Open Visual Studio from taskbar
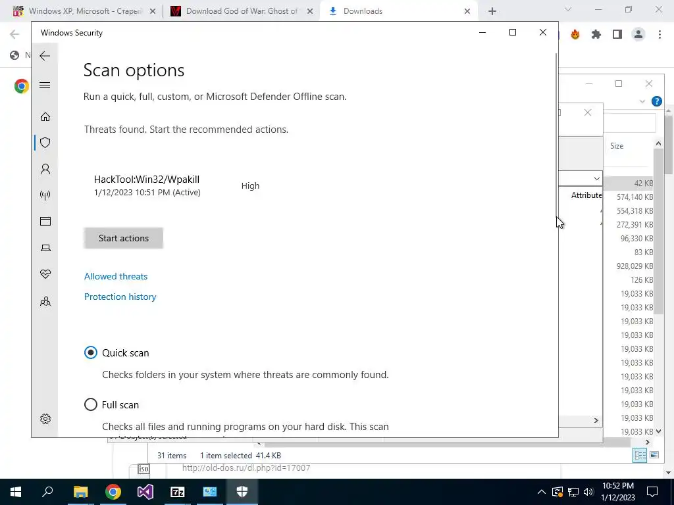Viewport: 674px width, 505px height. click(x=145, y=492)
